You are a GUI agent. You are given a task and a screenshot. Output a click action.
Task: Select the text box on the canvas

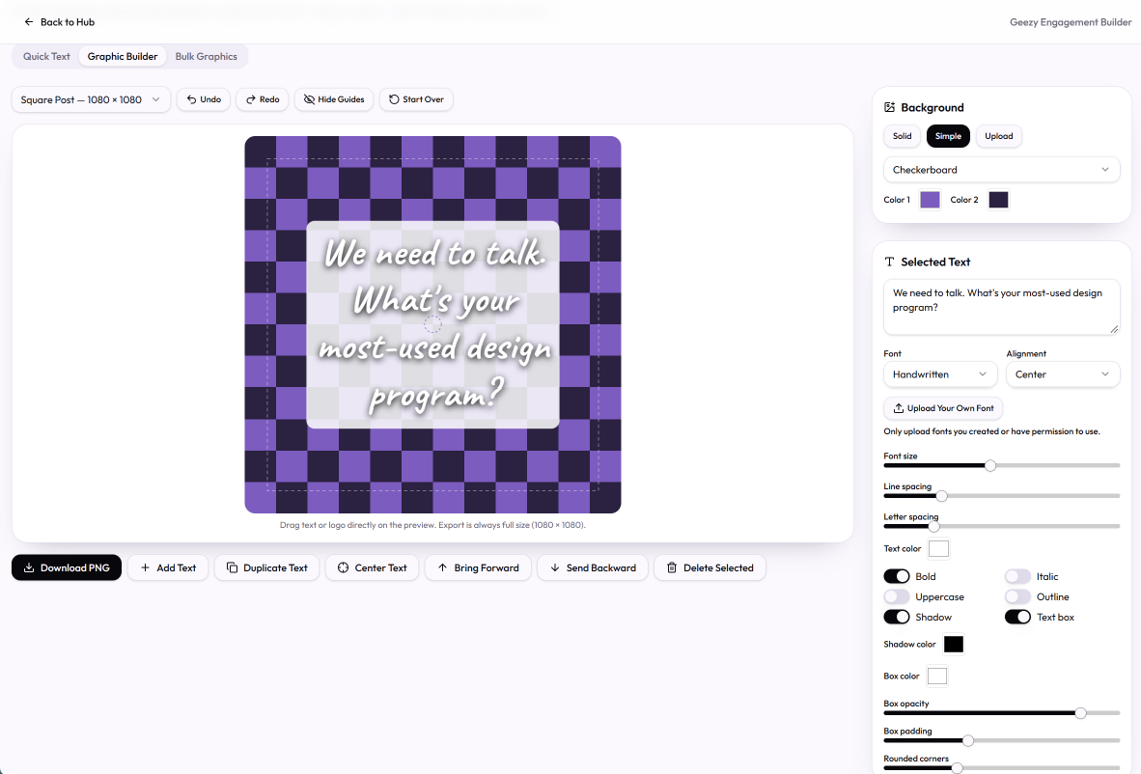coord(433,324)
